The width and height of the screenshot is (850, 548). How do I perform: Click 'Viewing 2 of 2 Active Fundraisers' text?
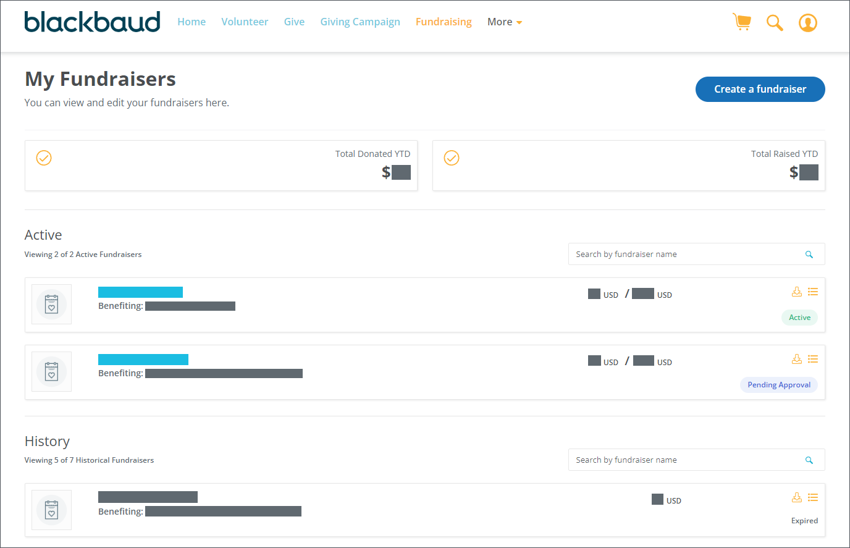[83, 255]
